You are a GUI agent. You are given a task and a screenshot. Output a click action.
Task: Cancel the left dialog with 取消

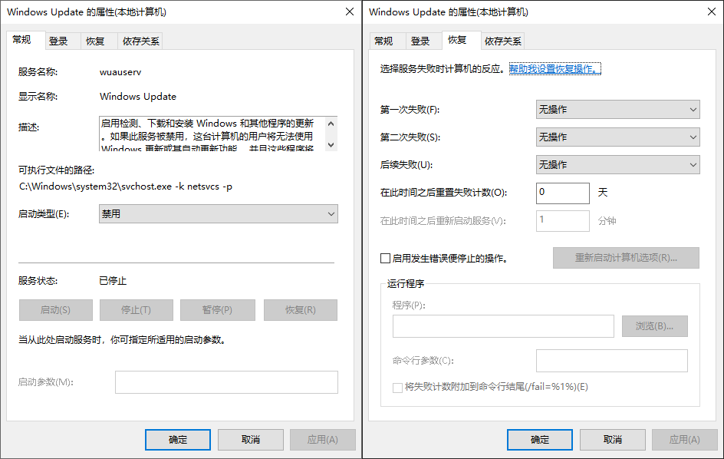[251, 440]
